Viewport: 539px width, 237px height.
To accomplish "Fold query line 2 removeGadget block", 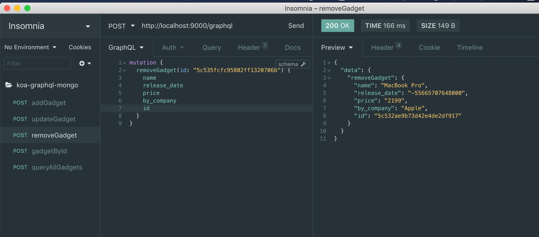I will point(124,71).
